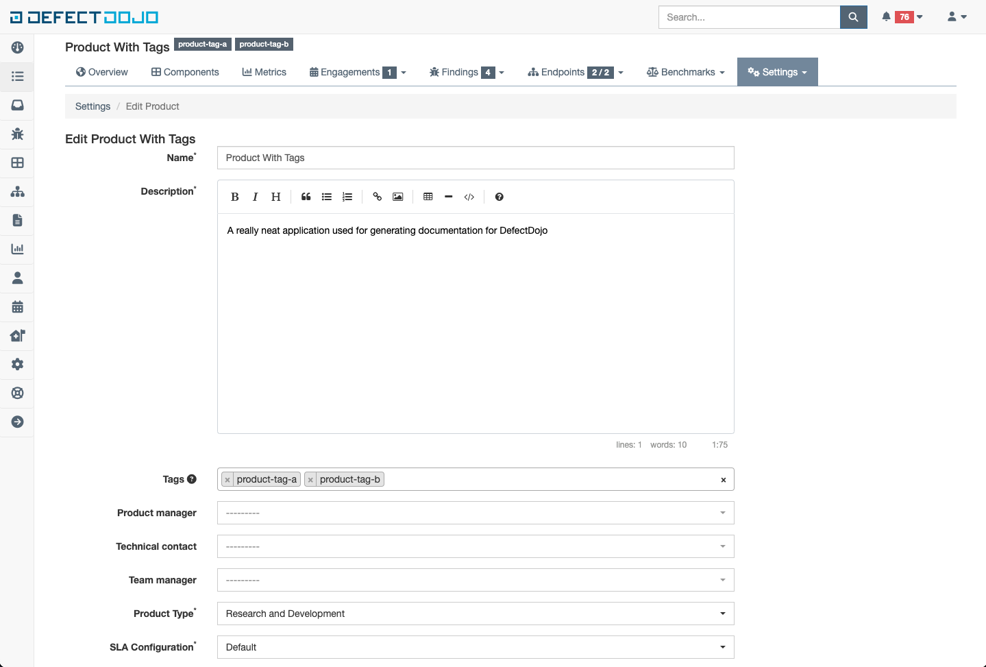Toggle bold formatting in the description editor

pos(234,197)
